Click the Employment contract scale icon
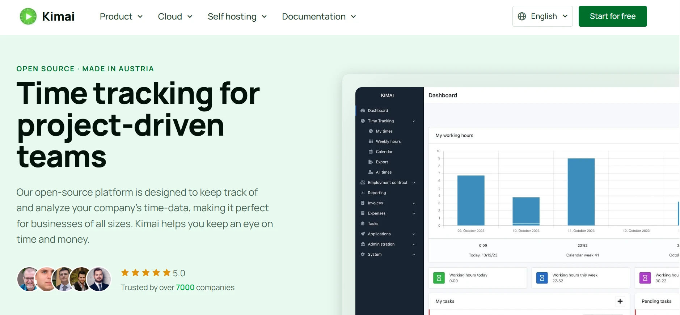 (363, 183)
